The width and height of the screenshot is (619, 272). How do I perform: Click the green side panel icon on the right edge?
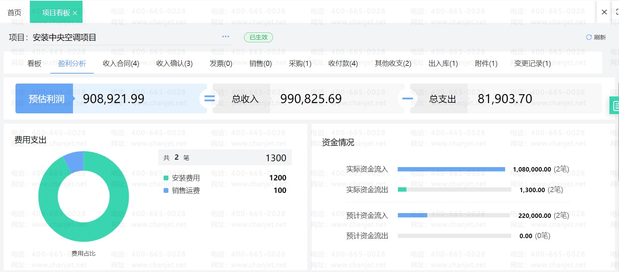pos(615,105)
